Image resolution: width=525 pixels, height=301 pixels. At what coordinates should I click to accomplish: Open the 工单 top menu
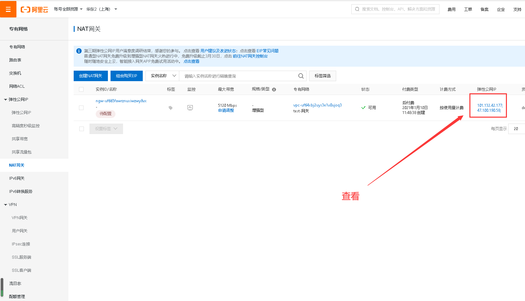pyautogui.click(x=468, y=10)
